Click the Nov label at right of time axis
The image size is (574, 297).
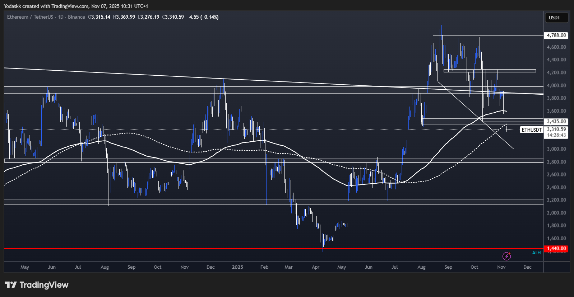(501, 267)
